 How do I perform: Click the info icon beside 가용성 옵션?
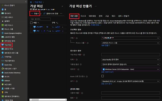(81, 65)
